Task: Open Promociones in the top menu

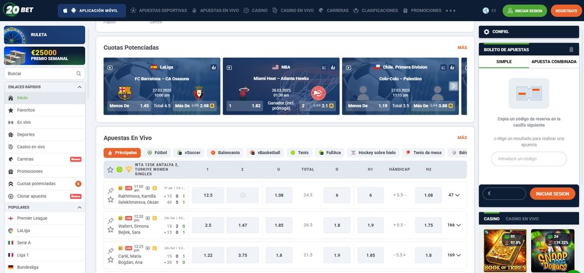Action: pyautogui.click(x=422, y=11)
